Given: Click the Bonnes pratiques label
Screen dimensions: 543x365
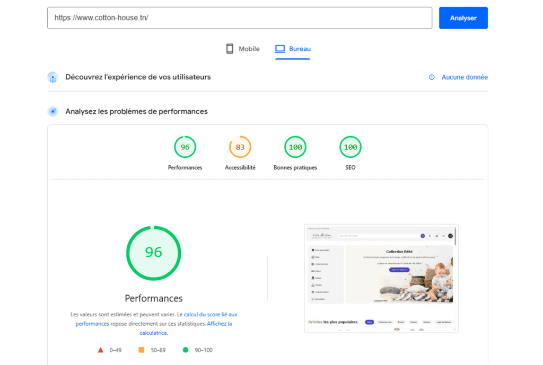Looking at the screenshot, I should click(295, 167).
